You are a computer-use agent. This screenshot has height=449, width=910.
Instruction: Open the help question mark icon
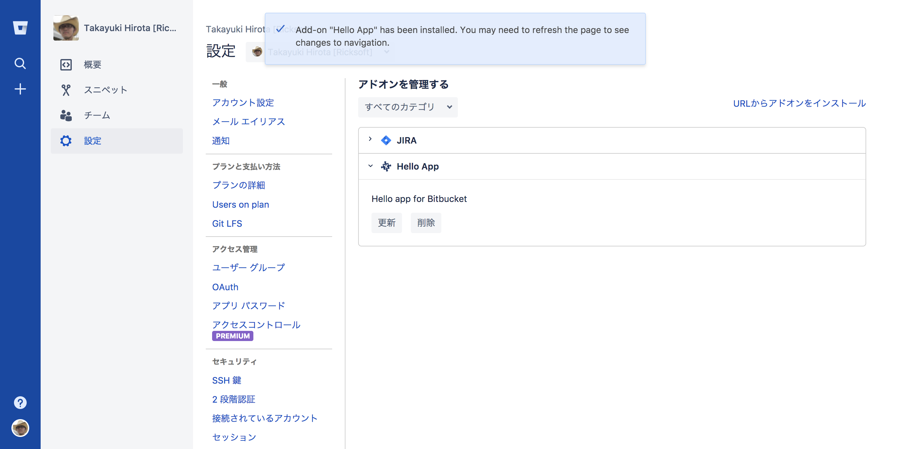(x=20, y=402)
